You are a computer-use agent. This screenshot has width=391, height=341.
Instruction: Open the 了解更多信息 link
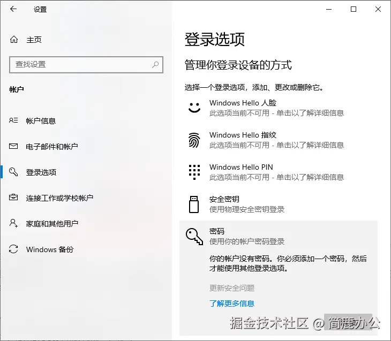232,304
